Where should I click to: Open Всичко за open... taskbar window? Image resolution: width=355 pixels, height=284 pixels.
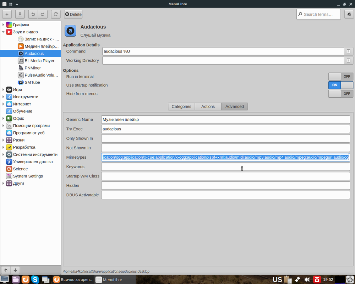tap(73, 280)
